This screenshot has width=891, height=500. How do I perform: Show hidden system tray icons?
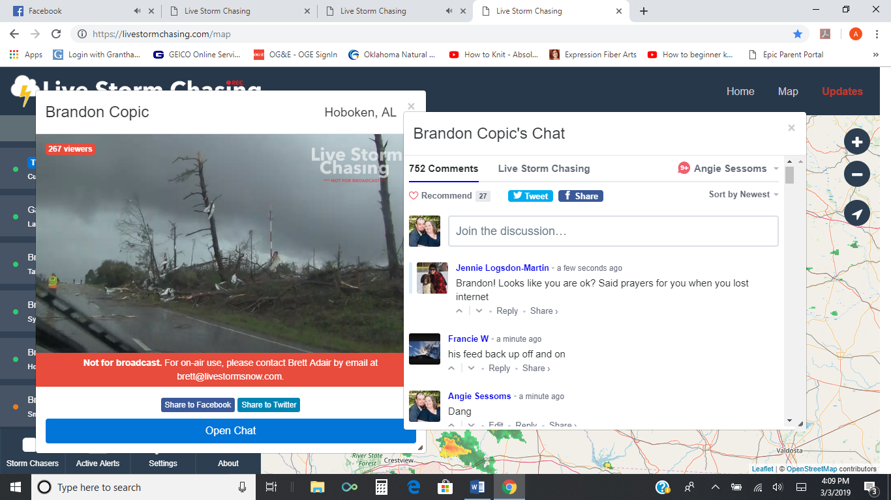pos(715,487)
